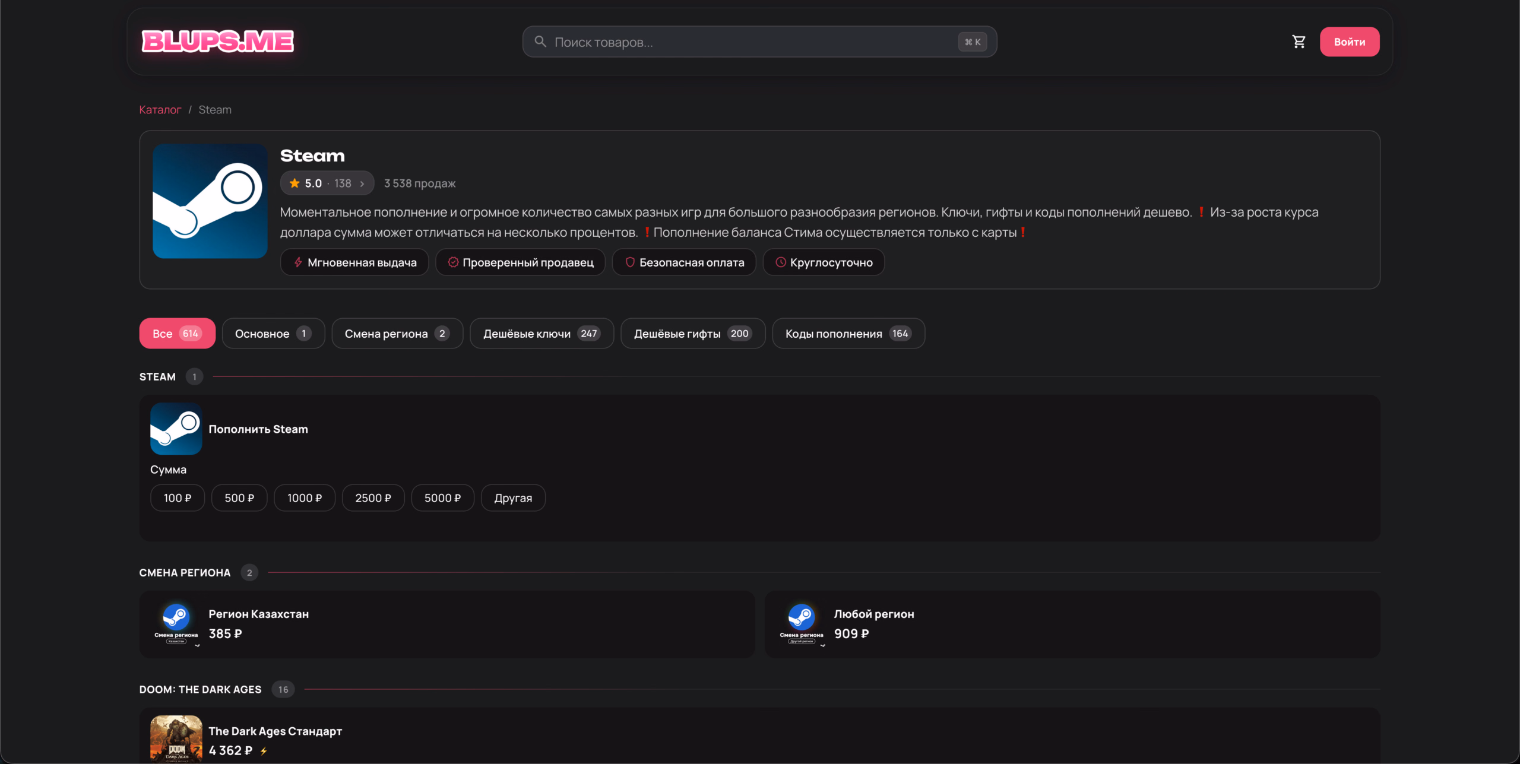Image resolution: width=1520 pixels, height=764 pixels.
Task: Expand reviews via the rating chevron
Action: click(362, 183)
